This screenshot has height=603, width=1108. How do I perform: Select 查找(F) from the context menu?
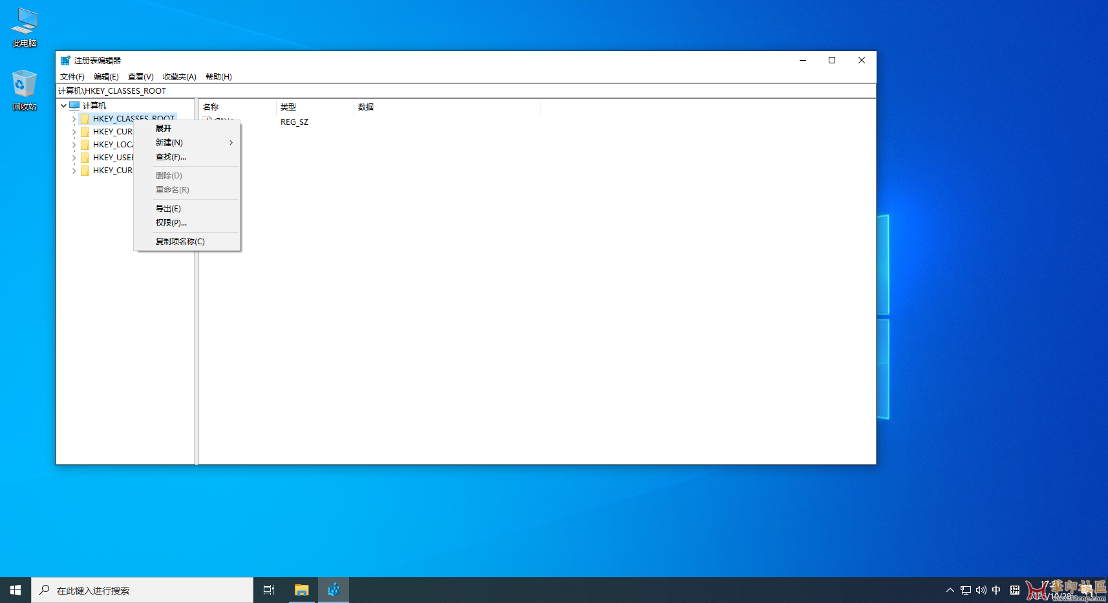(170, 157)
